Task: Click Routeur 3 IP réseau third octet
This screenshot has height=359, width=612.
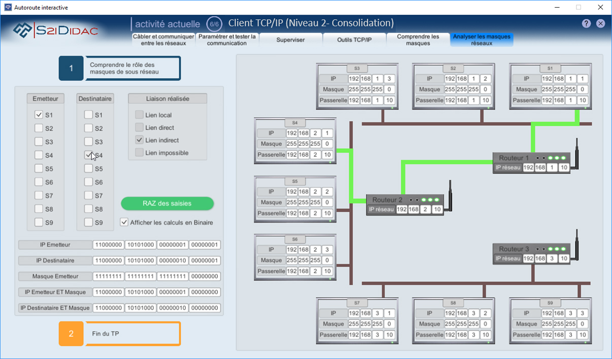Action: (x=552, y=258)
